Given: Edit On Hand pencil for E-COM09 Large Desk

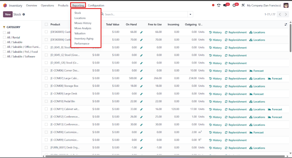Looking at the screenshot, I should pyautogui.click(x=141, y=94).
